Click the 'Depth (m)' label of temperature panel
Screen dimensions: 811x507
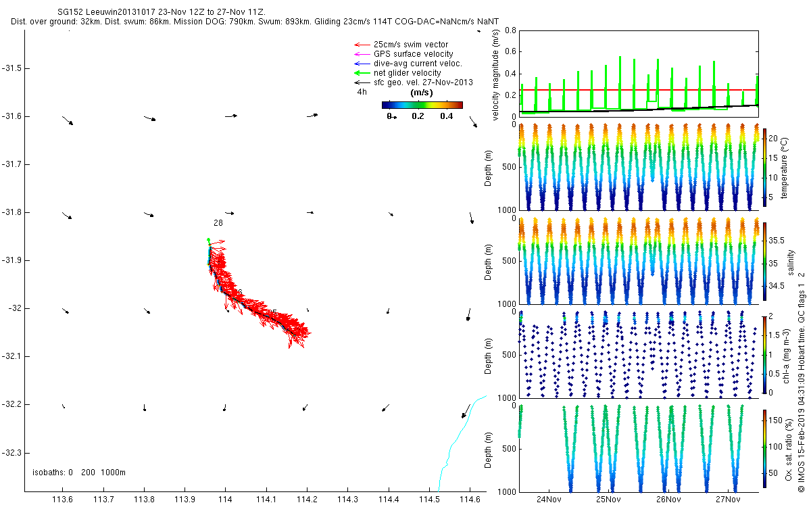pyautogui.click(x=489, y=168)
